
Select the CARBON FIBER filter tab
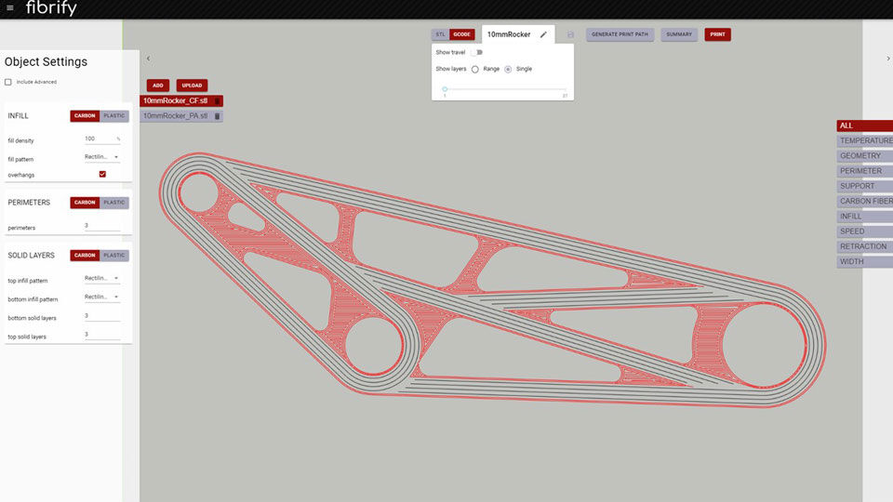click(865, 201)
